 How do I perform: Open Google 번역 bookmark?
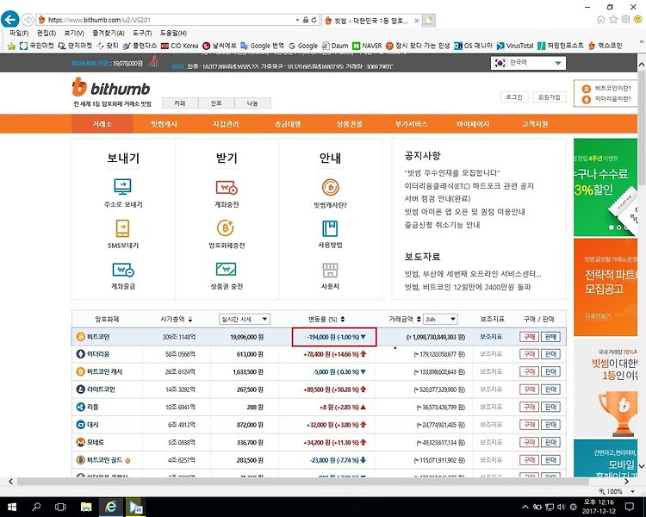(x=263, y=46)
